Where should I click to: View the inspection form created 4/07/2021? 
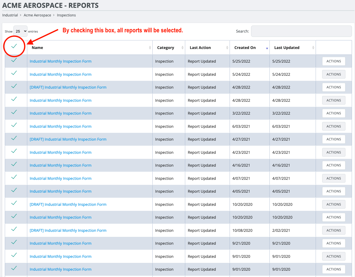pos(61,179)
